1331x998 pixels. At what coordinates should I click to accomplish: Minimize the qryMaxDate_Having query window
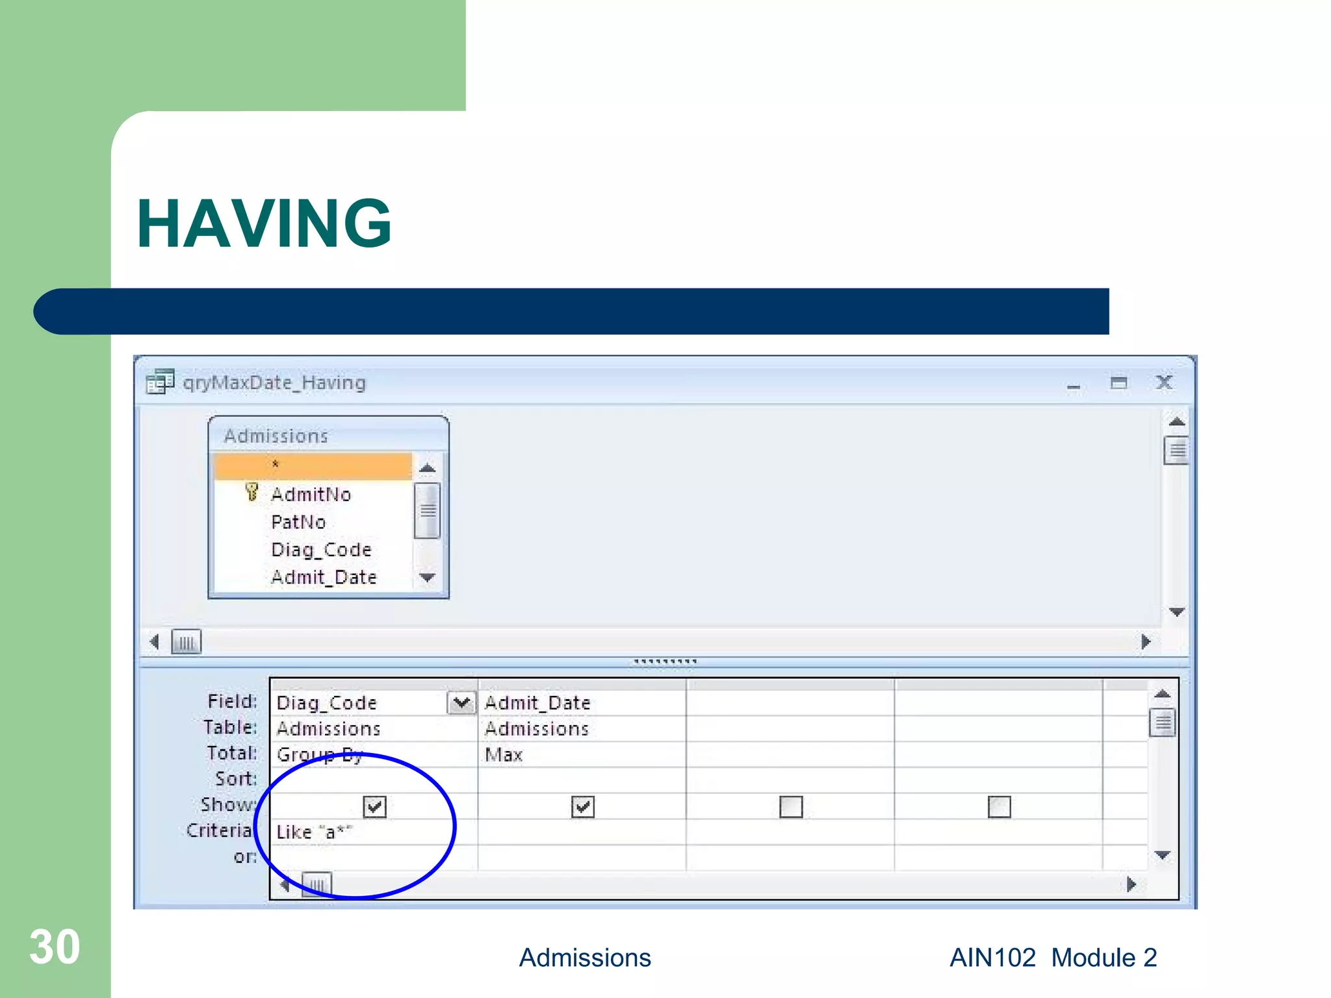click(1073, 385)
